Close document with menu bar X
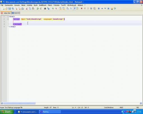The width and height of the screenshot is (143, 114). tap(142, 5)
